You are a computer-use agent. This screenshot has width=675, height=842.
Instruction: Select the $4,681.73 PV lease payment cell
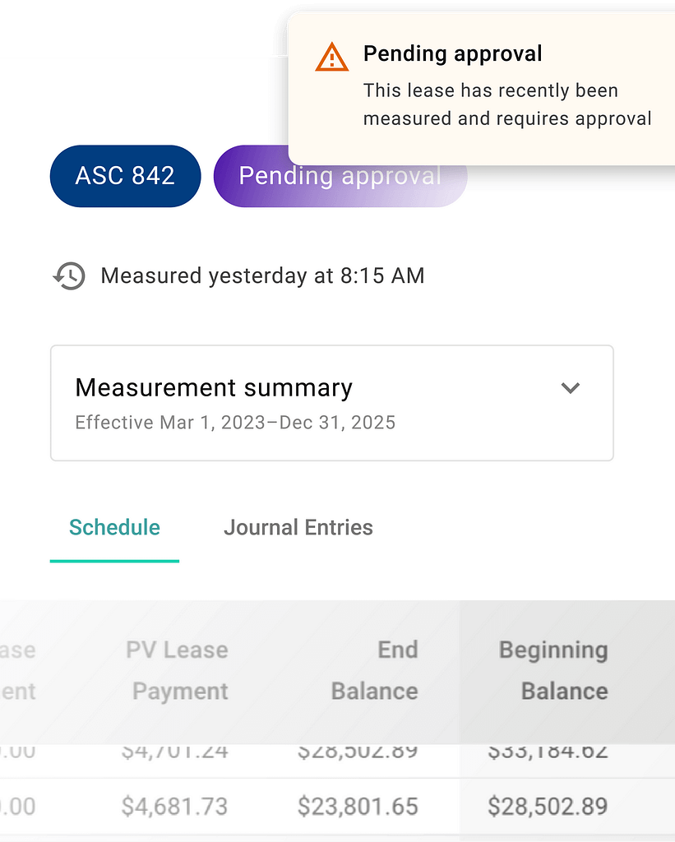(174, 807)
